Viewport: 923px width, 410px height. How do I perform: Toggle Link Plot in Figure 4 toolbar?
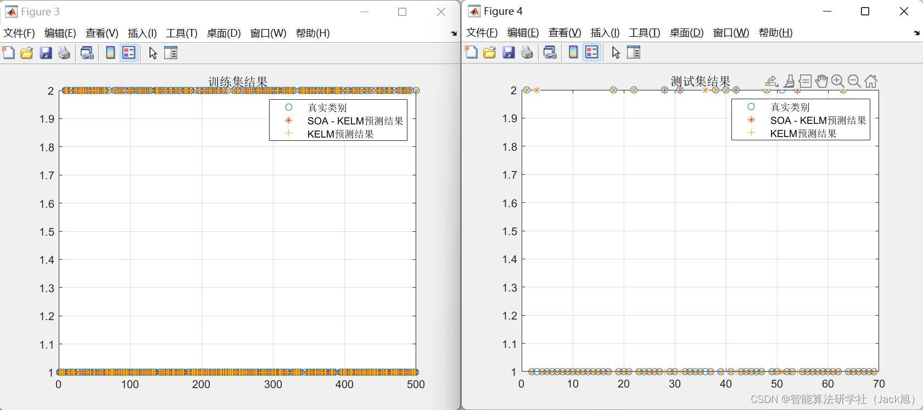pyautogui.click(x=550, y=52)
